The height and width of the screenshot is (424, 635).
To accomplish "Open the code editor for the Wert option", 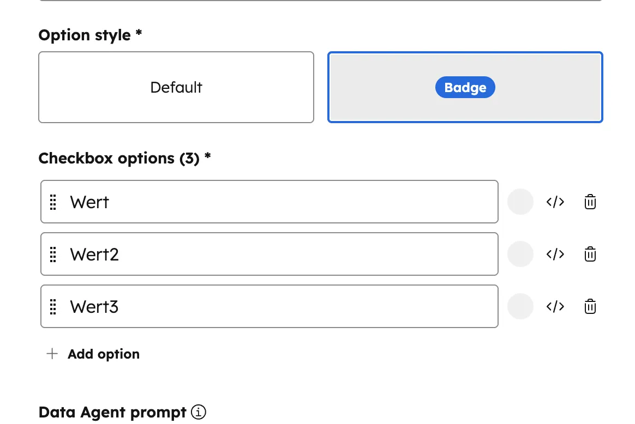I will [x=555, y=202].
